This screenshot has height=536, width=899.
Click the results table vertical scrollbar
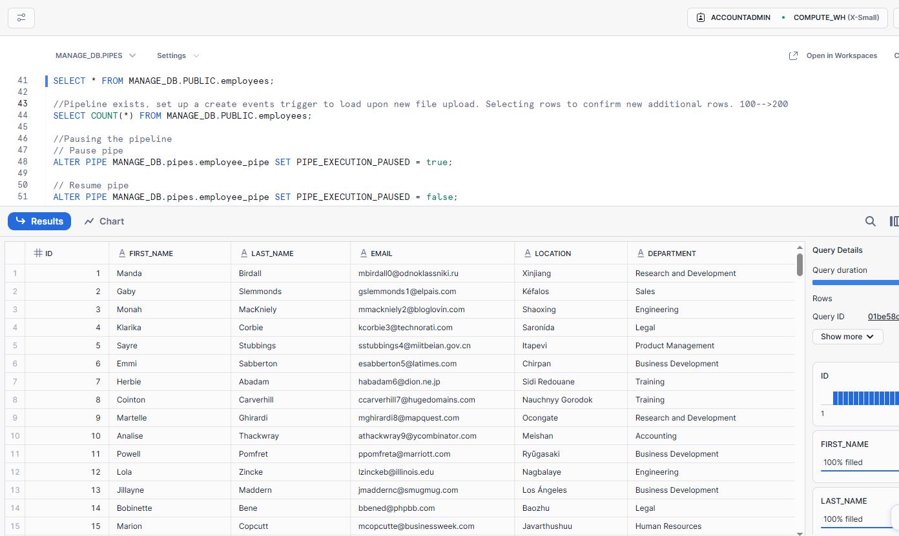800,264
